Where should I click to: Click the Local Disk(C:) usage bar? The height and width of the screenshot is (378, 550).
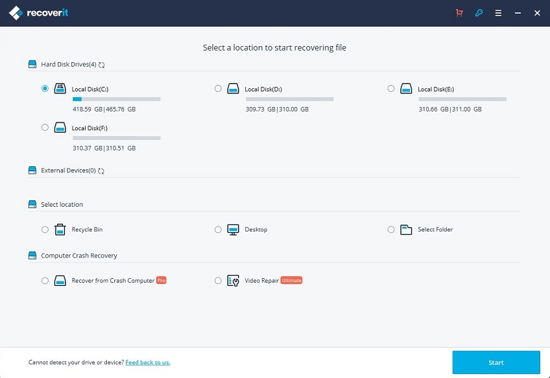117,99
